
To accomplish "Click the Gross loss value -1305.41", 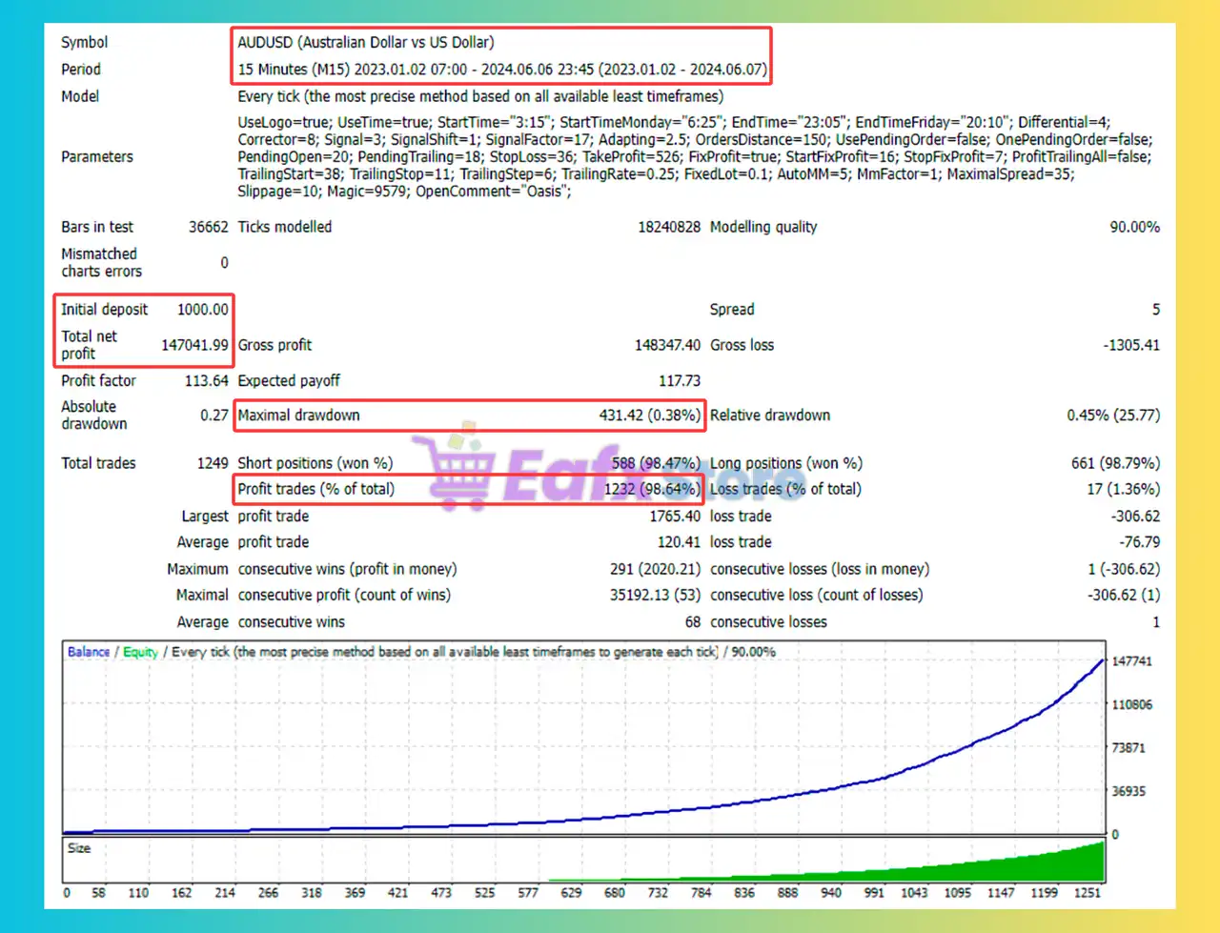I will [x=1131, y=345].
